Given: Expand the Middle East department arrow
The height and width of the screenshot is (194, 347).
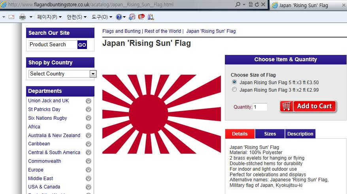Looking at the screenshot, I should click(89, 179).
